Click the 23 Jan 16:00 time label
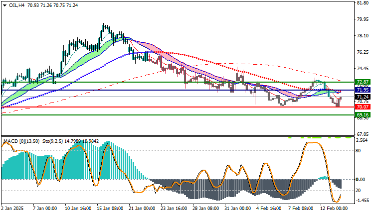The width and height of the screenshot is (374, 214). coord(174,209)
